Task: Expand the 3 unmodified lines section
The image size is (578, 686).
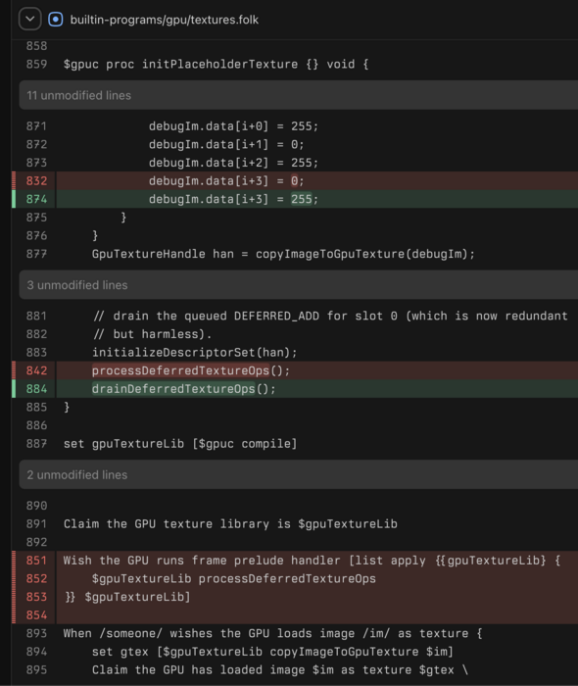Action: [298, 285]
